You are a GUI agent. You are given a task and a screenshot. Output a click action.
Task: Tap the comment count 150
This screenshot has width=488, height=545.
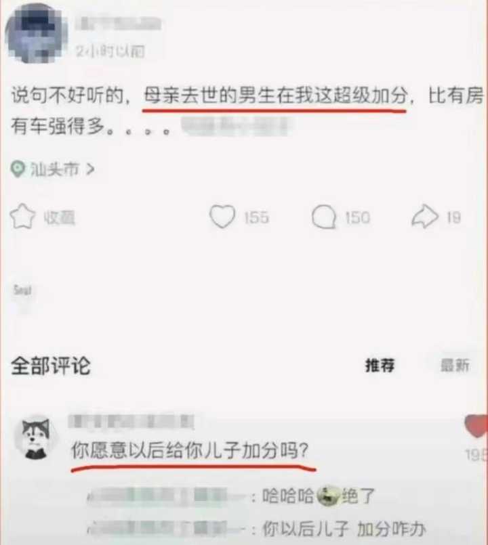click(357, 217)
